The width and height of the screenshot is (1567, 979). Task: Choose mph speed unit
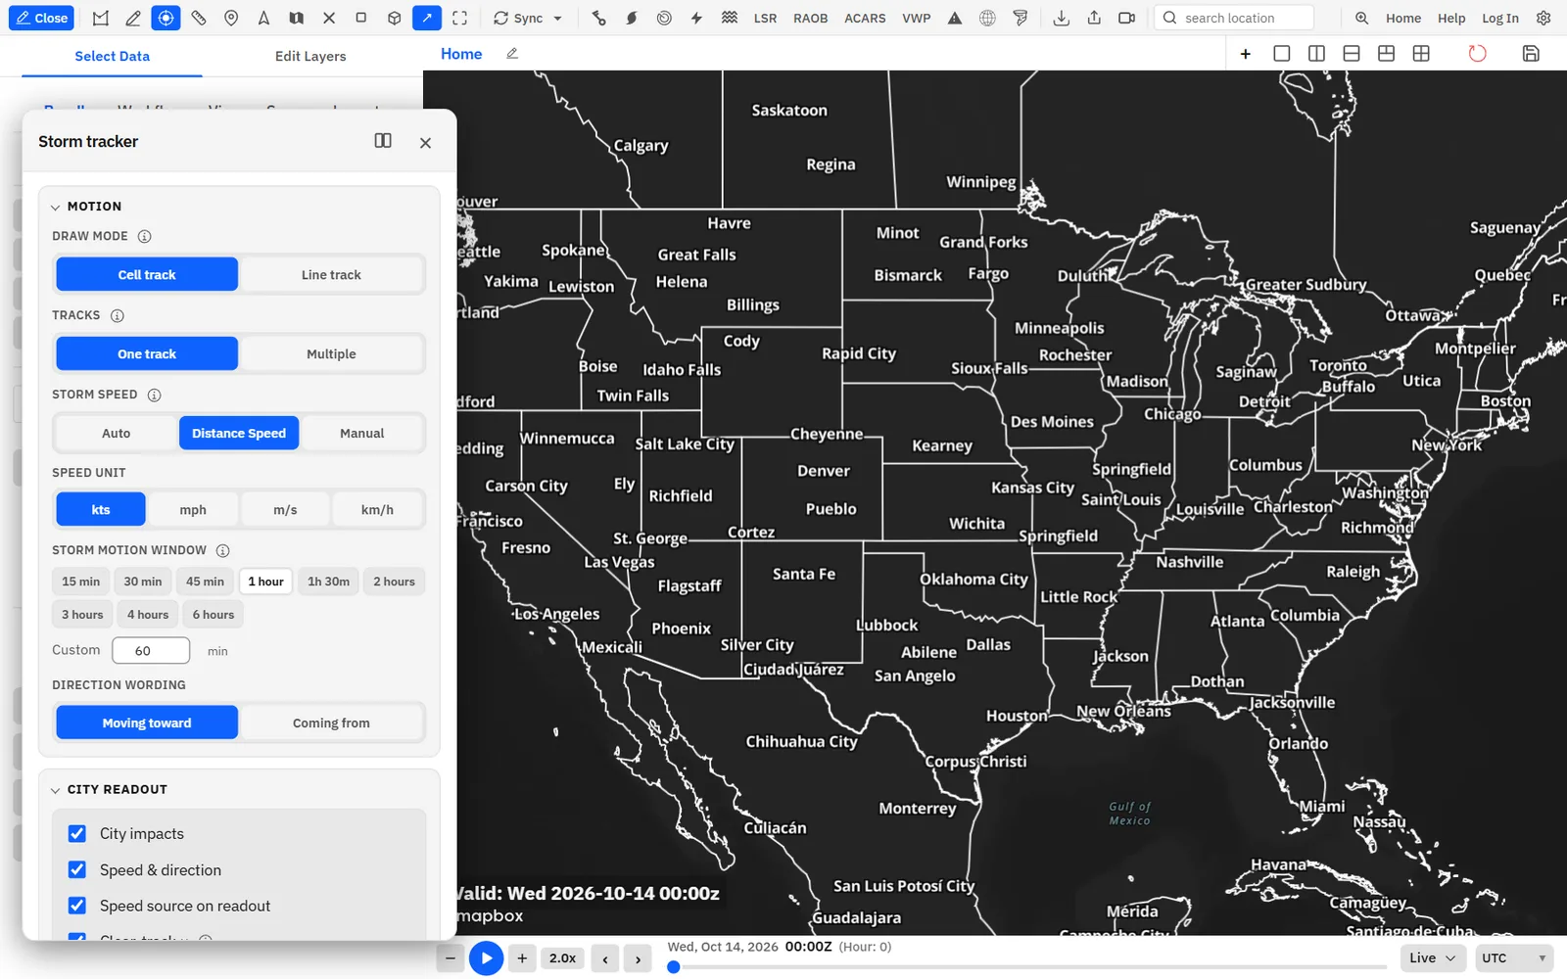[x=193, y=509]
